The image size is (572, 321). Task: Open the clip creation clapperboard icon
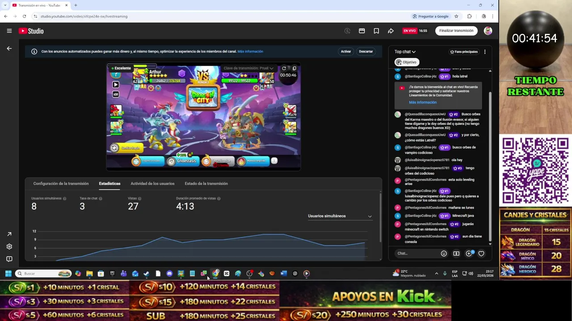362,31
